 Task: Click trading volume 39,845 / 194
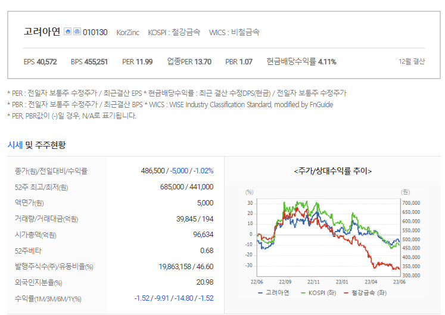tap(195, 219)
